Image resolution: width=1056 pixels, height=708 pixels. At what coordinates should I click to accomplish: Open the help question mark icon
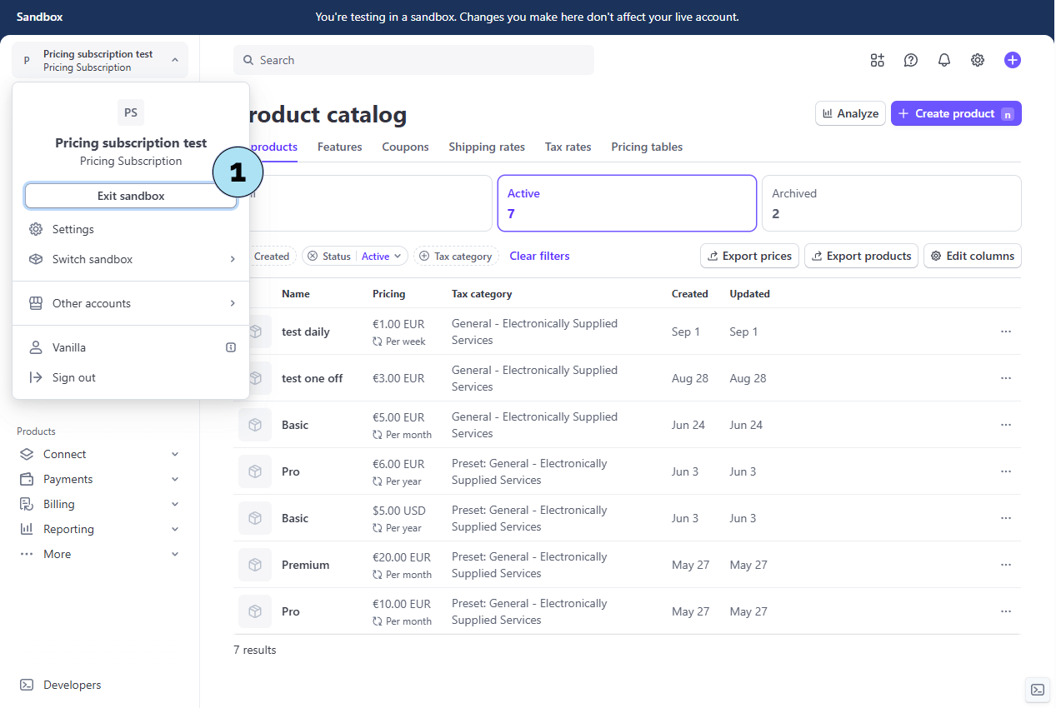(911, 60)
